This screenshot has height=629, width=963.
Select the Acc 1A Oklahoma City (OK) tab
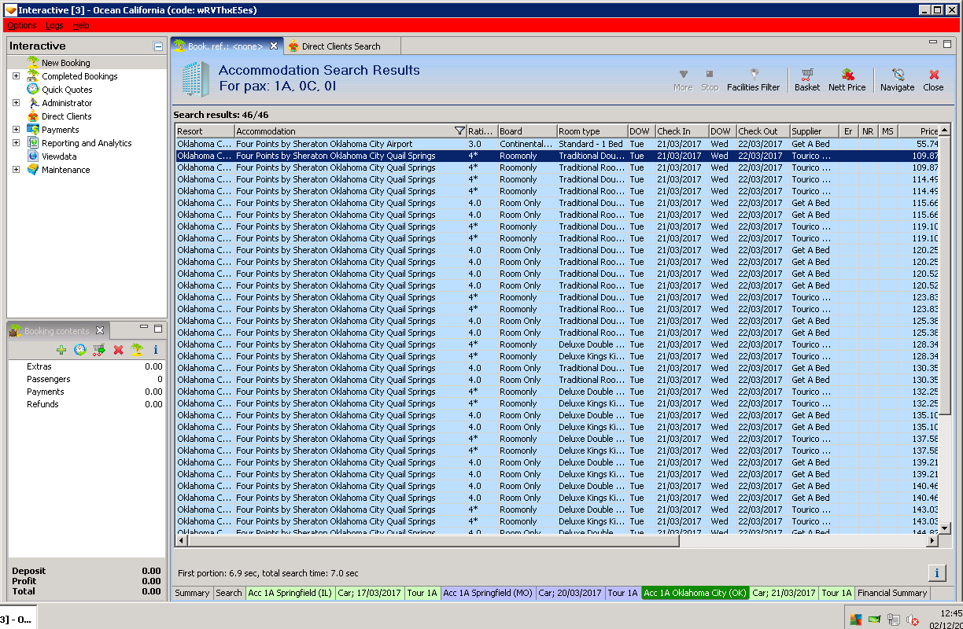[x=695, y=593]
